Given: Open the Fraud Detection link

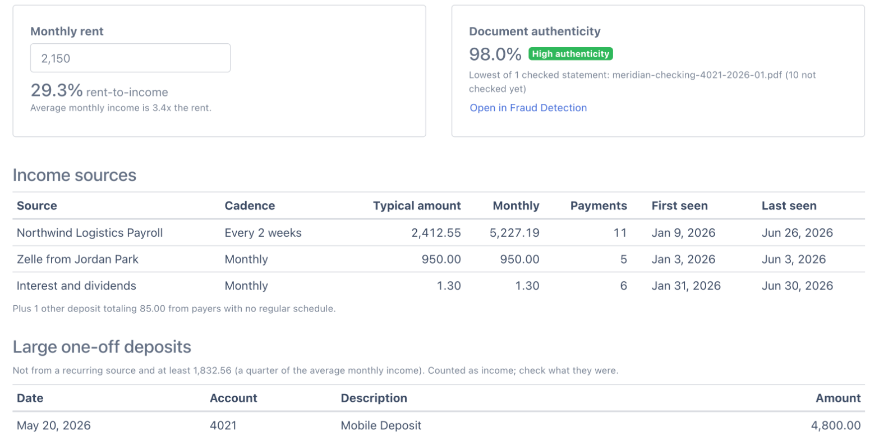Looking at the screenshot, I should [528, 108].
